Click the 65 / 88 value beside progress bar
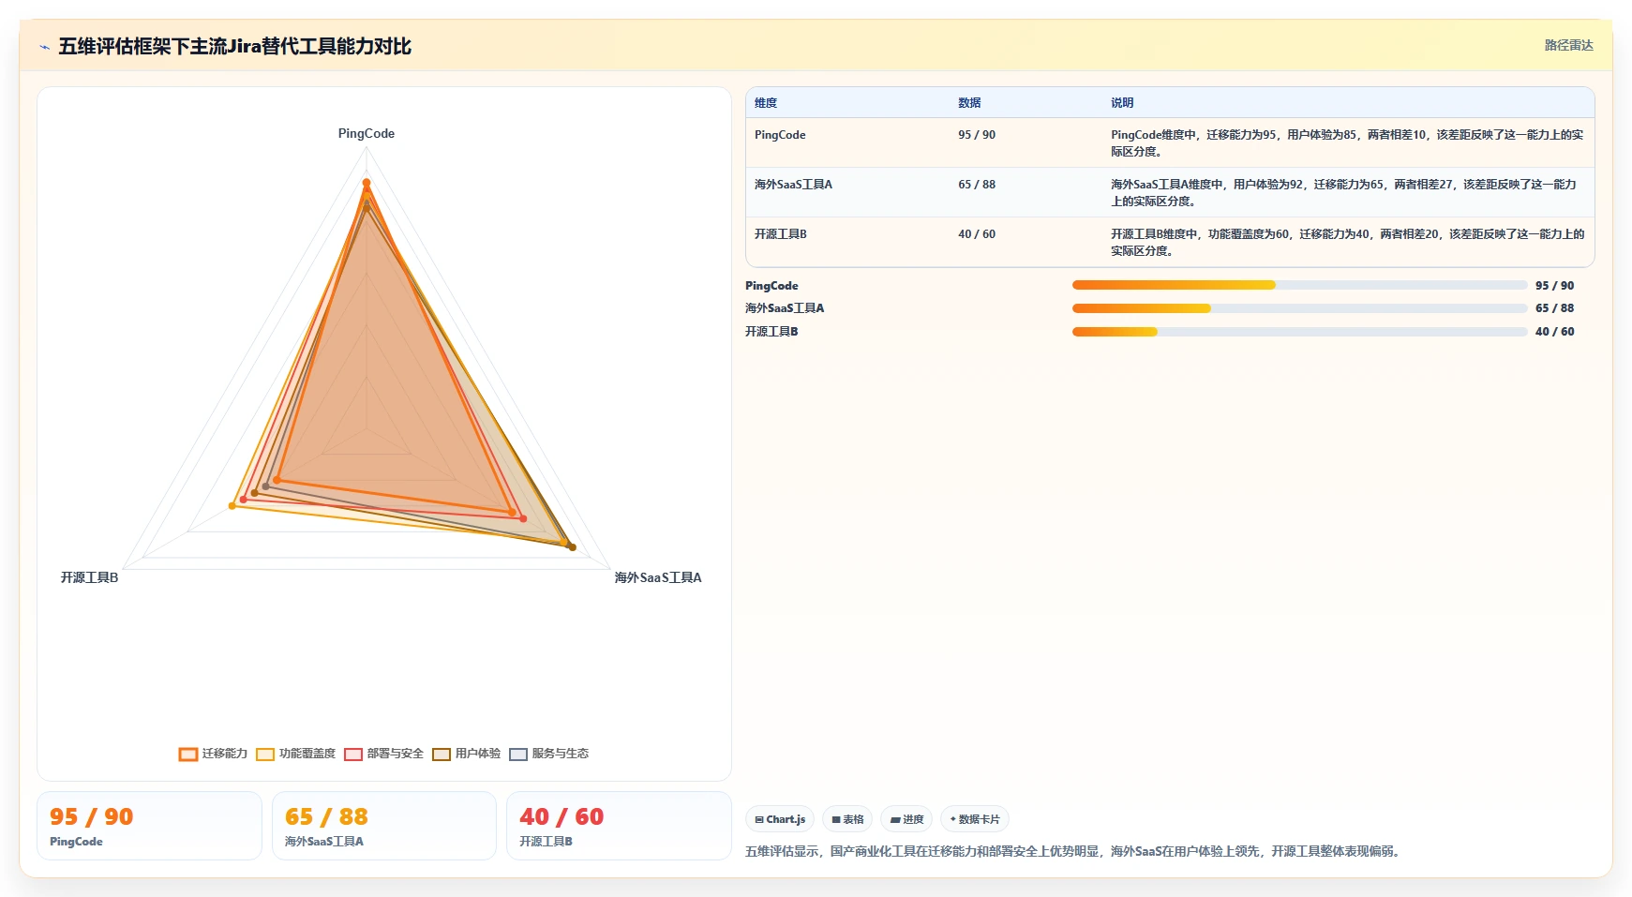 pyautogui.click(x=1555, y=308)
